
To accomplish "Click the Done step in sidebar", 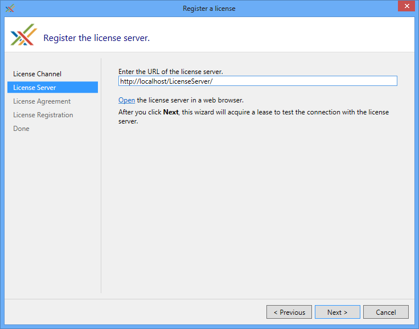I will 21,129.
